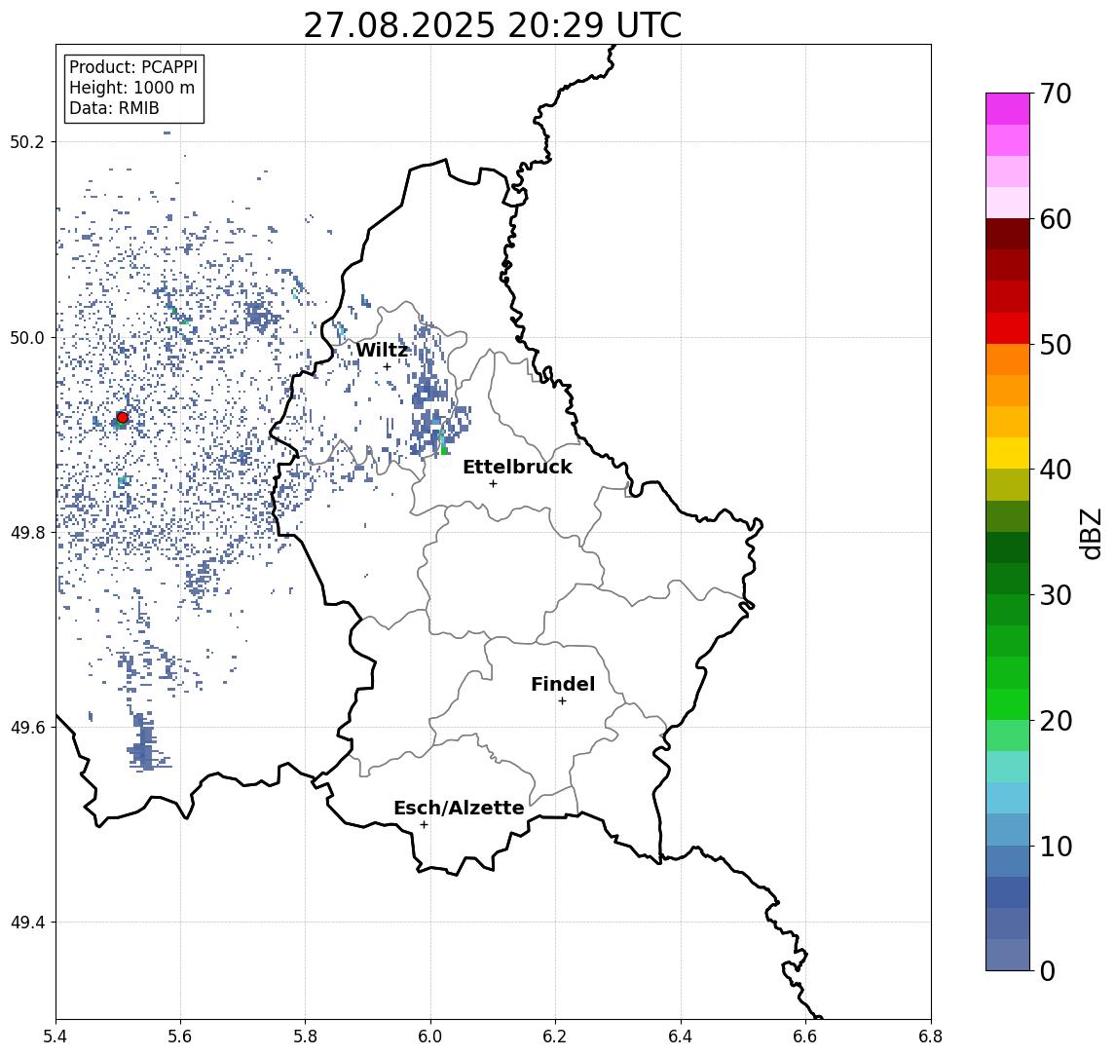Click the colorbar tick label 30
The width and height of the screenshot is (1115, 1056).
point(1056,595)
